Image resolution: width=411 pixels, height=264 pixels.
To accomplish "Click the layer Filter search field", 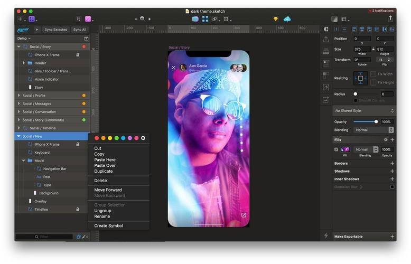I will 44,237.
